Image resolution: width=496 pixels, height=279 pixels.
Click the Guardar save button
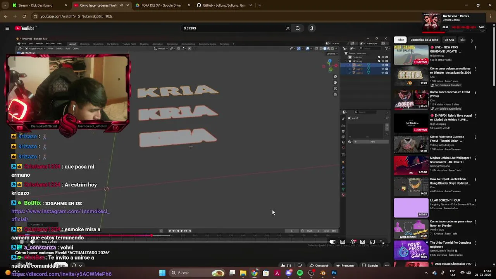(x=370, y=265)
